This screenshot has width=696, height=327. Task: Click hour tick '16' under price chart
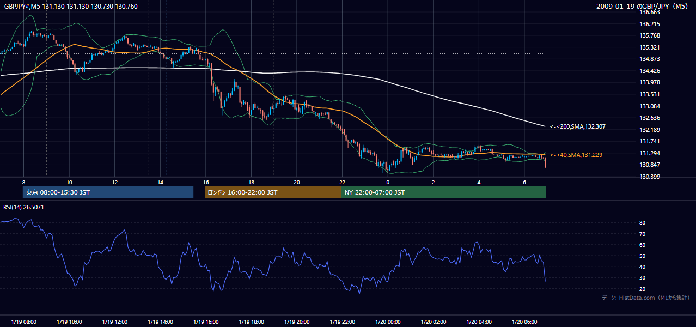(206, 182)
